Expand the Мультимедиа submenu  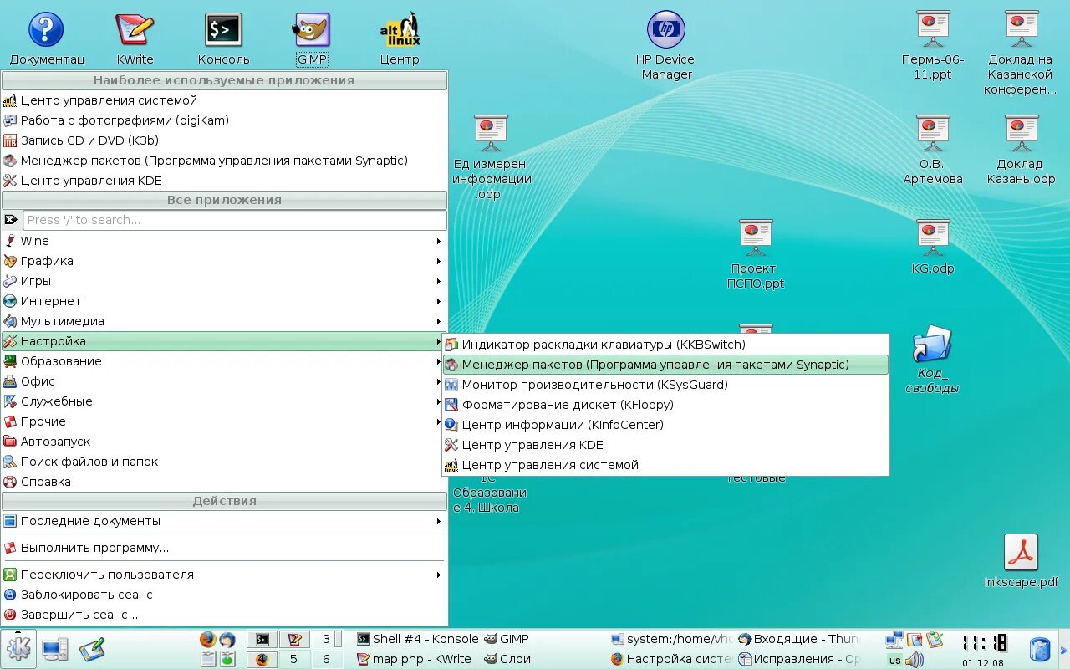point(224,321)
